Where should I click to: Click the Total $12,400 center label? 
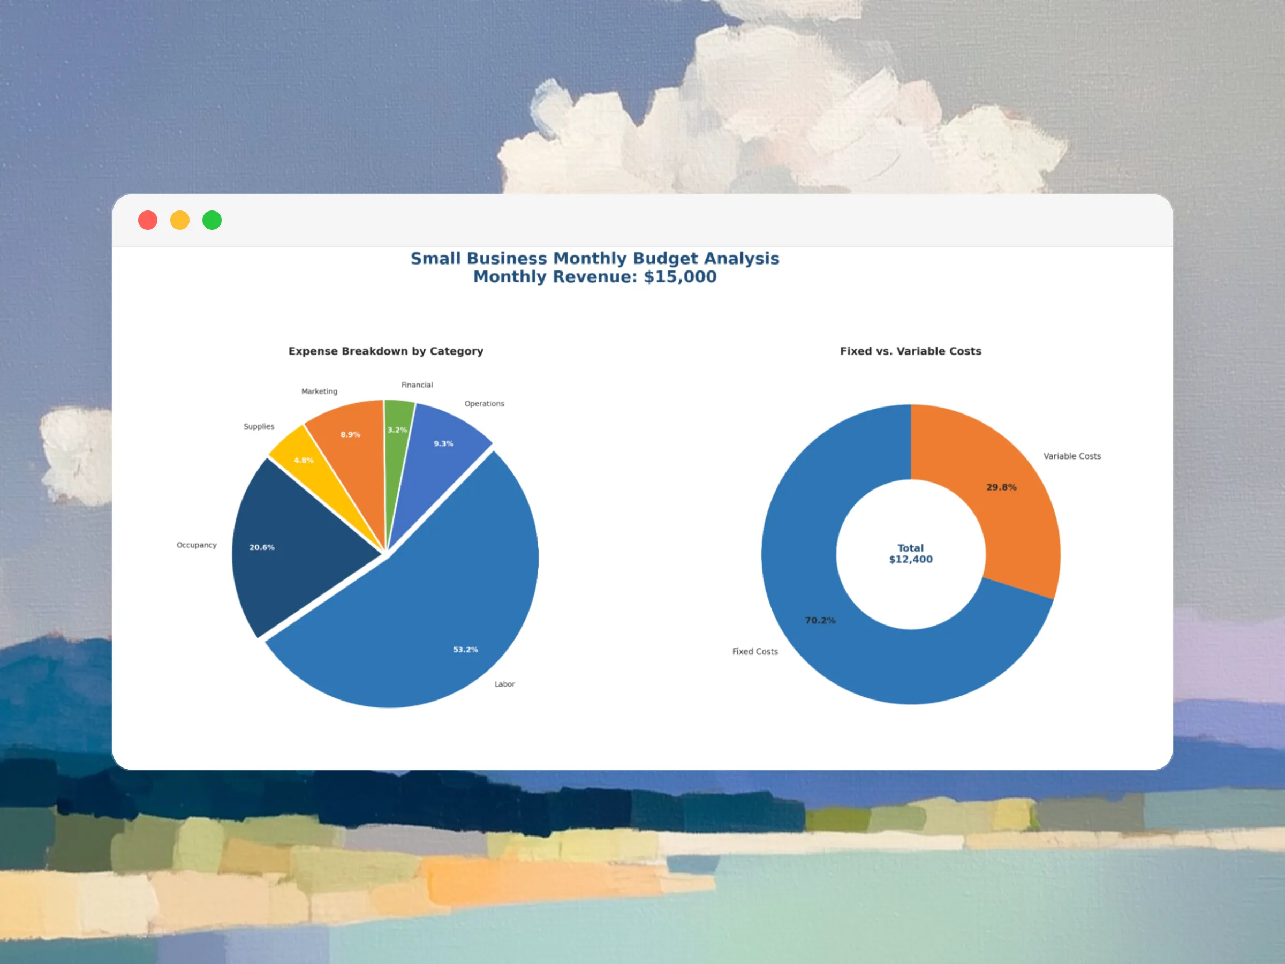click(x=910, y=554)
